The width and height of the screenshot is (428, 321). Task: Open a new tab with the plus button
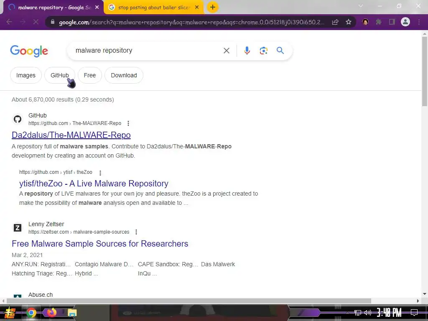tap(213, 8)
